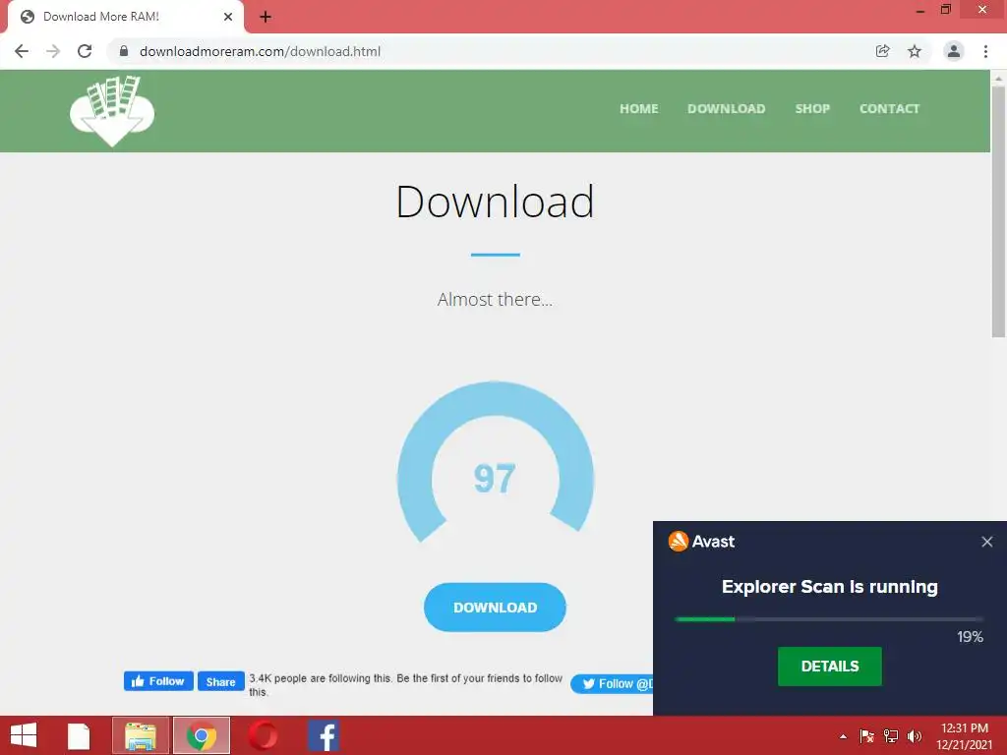Image resolution: width=1007 pixels, height=755 pixels.
Task: Open the blank document taskbar icon
Action: pos(79,735)
